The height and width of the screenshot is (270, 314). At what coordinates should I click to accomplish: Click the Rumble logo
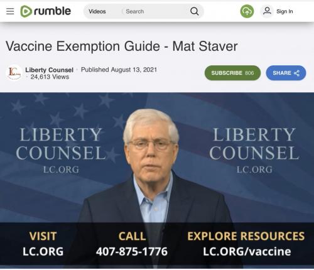(x=45, y=11)
